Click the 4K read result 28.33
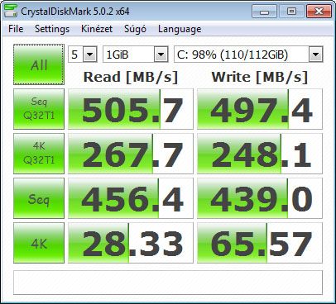Image resolution: width=336 pixels, height=304 pixels. 131,243
